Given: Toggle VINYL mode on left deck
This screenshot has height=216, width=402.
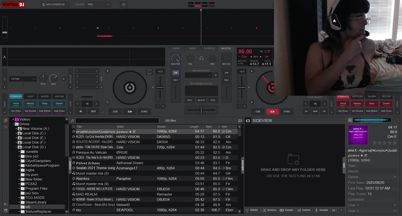Looking at the screenshot, I should pos(149,70).
